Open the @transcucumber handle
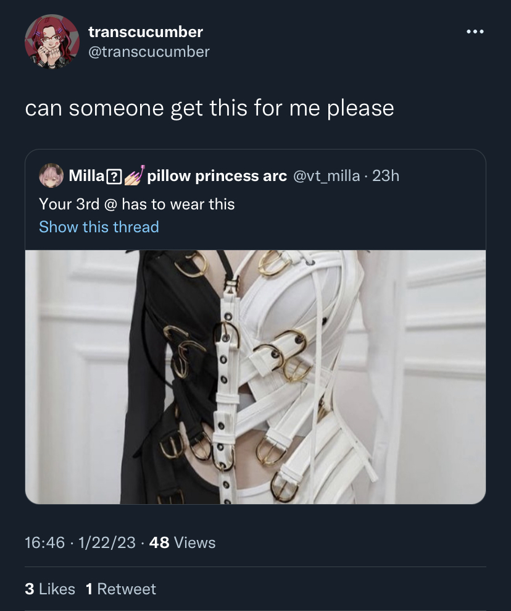Screen dimensions: 511x611 pyautogui.click(x=149, y=52)
